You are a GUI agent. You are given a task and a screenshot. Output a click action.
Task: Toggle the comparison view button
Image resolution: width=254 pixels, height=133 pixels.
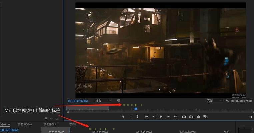point(205,116)
